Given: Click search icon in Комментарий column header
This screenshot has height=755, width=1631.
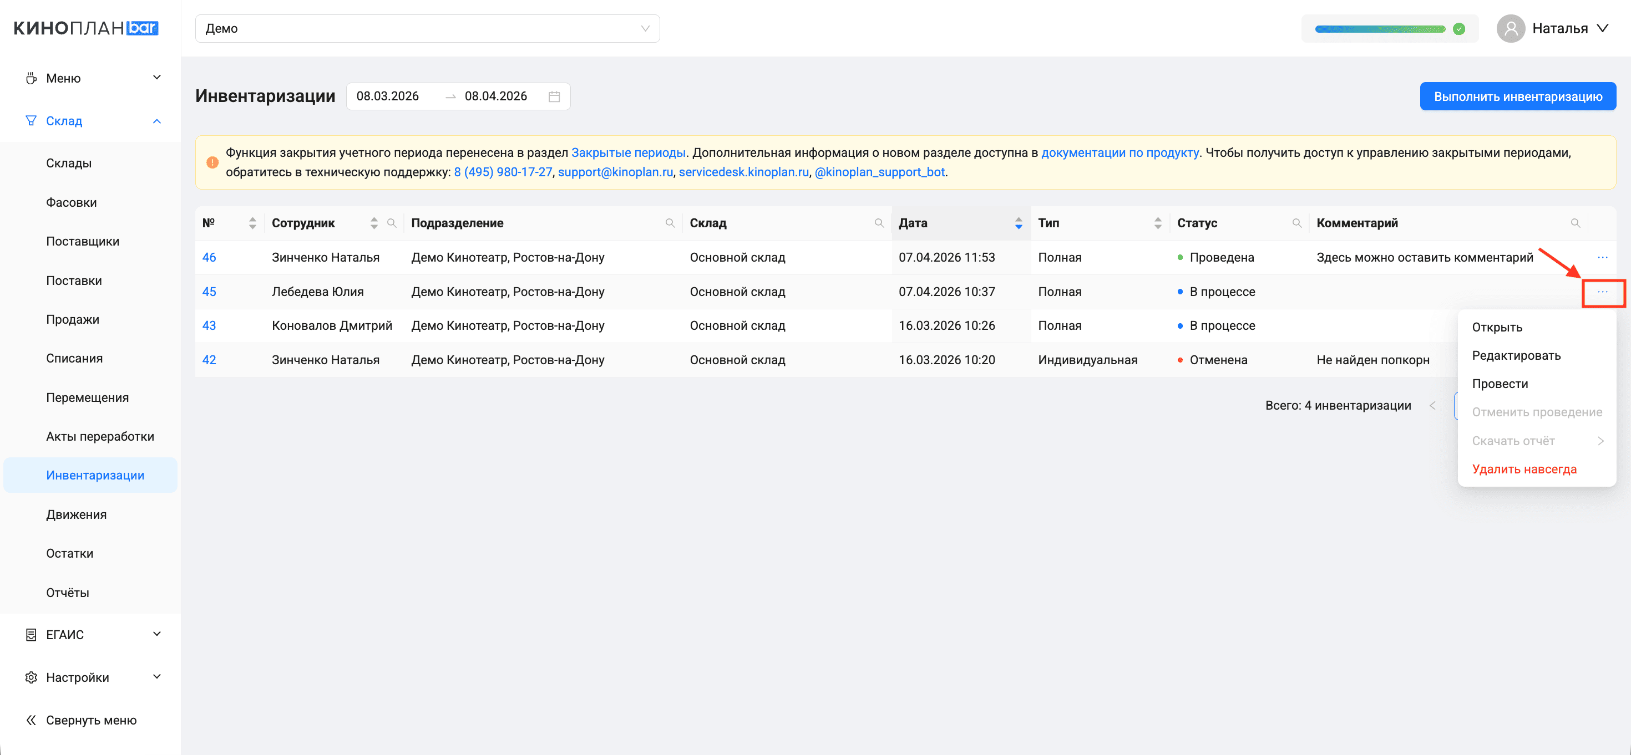Looking at the screenshot, I should [x=1576, y=223].
